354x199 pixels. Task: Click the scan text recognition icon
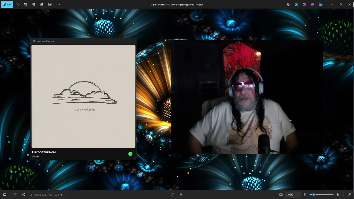click(181, 195)
